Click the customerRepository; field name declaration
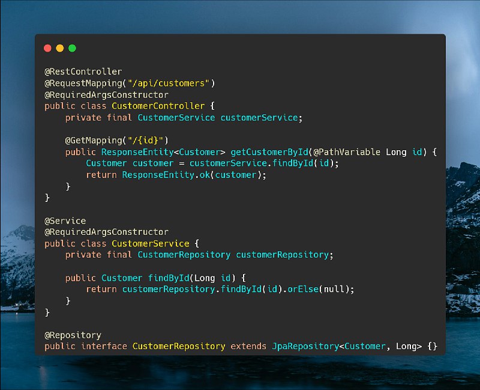This screenshot has width=480, height=390. click(x=284, y=255)
